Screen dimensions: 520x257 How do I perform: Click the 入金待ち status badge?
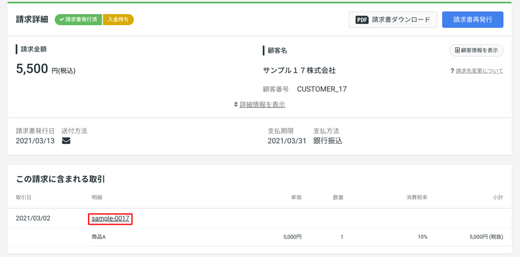(118, 20)
